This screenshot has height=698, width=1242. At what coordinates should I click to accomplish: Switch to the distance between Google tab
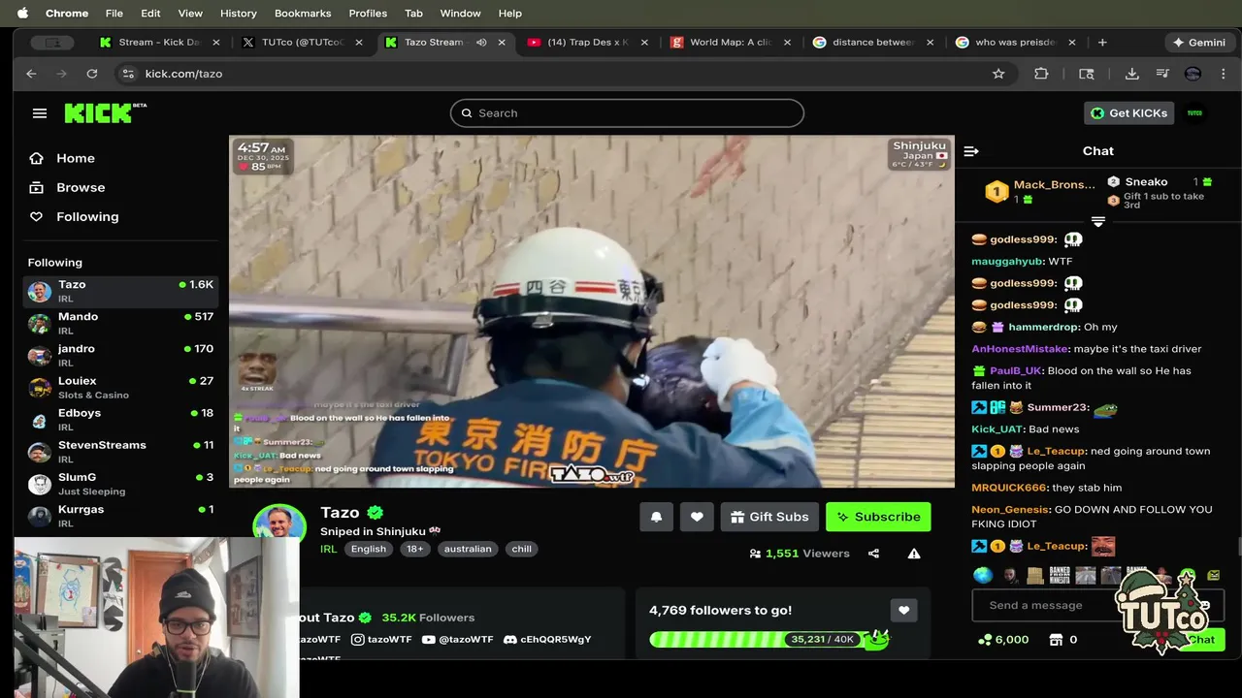[x=873, y=42]
